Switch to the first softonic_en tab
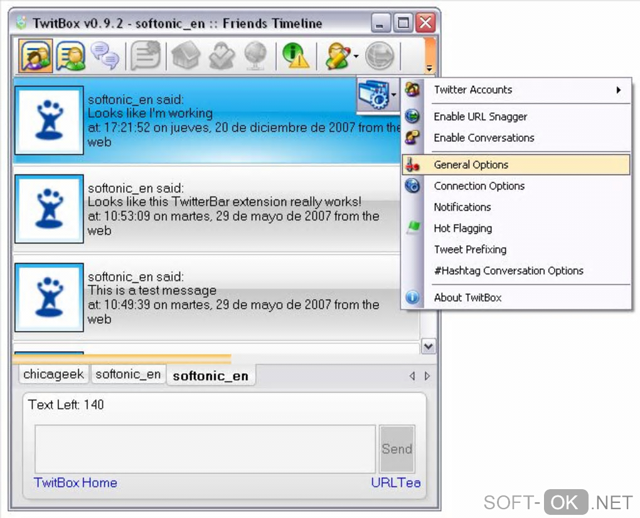640x518 pixels. [x=128, y=374]
